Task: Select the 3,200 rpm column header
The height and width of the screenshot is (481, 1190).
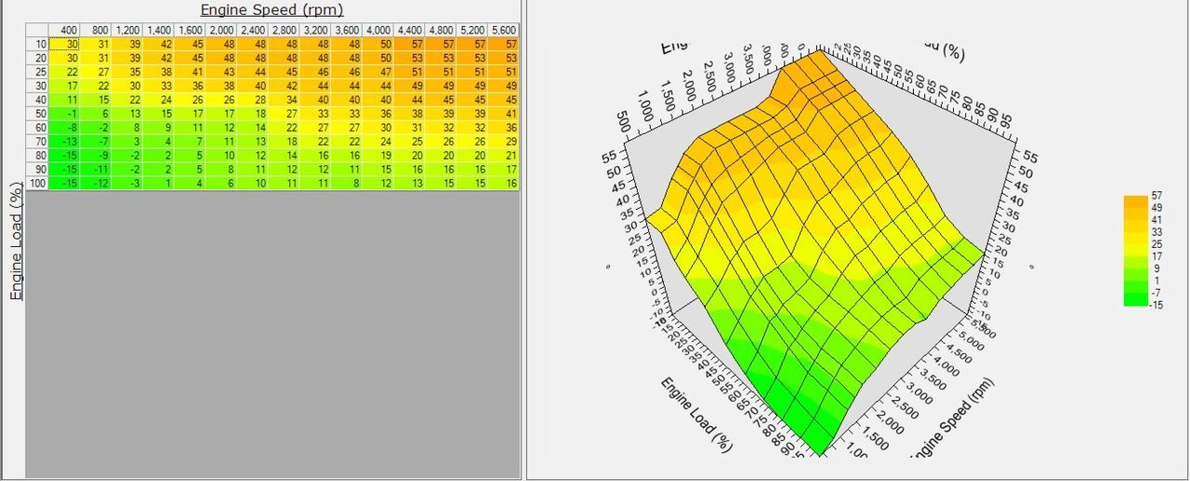Action: click(316, 31)
